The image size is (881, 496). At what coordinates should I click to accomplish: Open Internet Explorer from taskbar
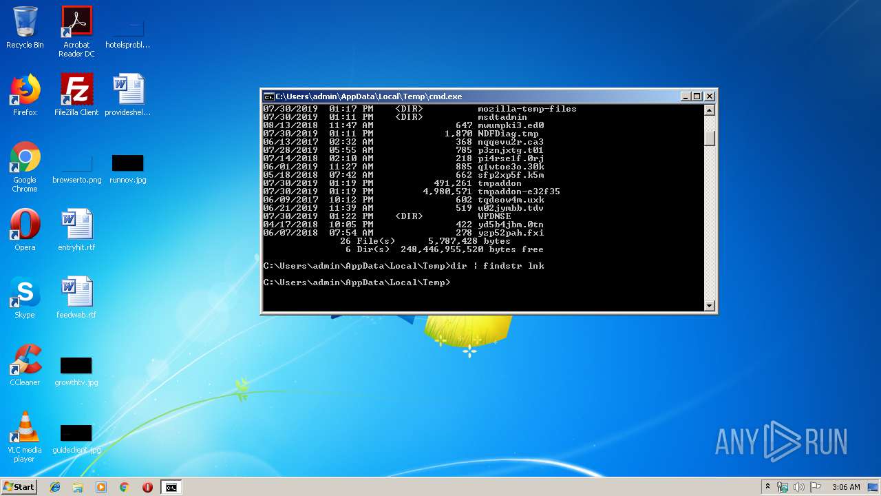(55, 487)
